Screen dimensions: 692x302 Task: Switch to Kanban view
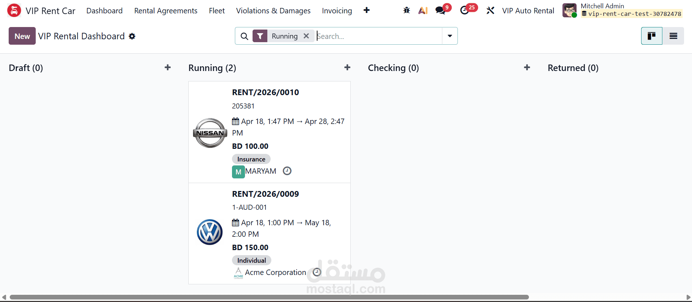pyautogui.click(x=652, y=36)
